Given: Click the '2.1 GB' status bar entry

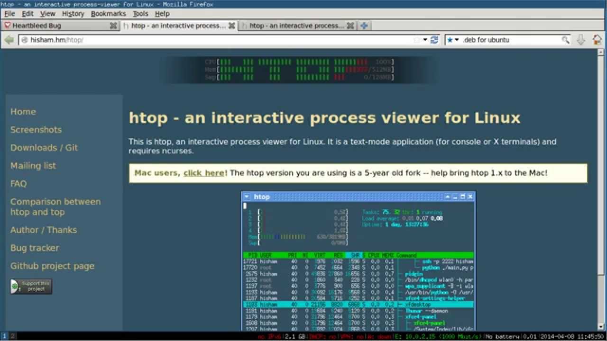Looking at the screenshot, I should click(x=295, y=336).
